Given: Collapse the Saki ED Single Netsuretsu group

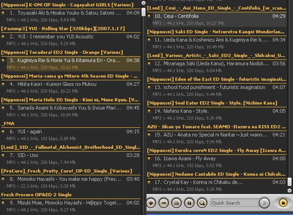Looking at the screenshot, I should [x=217, y=31].
